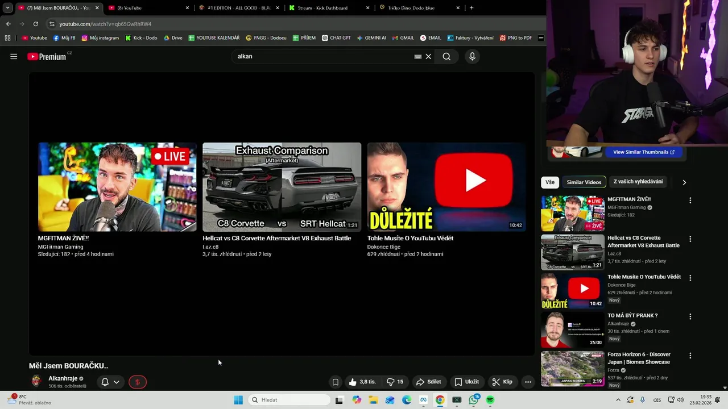728x409 pixels.
Task: Reload the page with refresh icon
Action: tap(35, 24)
